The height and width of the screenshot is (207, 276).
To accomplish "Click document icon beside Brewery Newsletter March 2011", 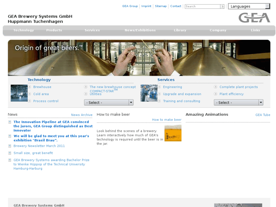I will (10, 146).
